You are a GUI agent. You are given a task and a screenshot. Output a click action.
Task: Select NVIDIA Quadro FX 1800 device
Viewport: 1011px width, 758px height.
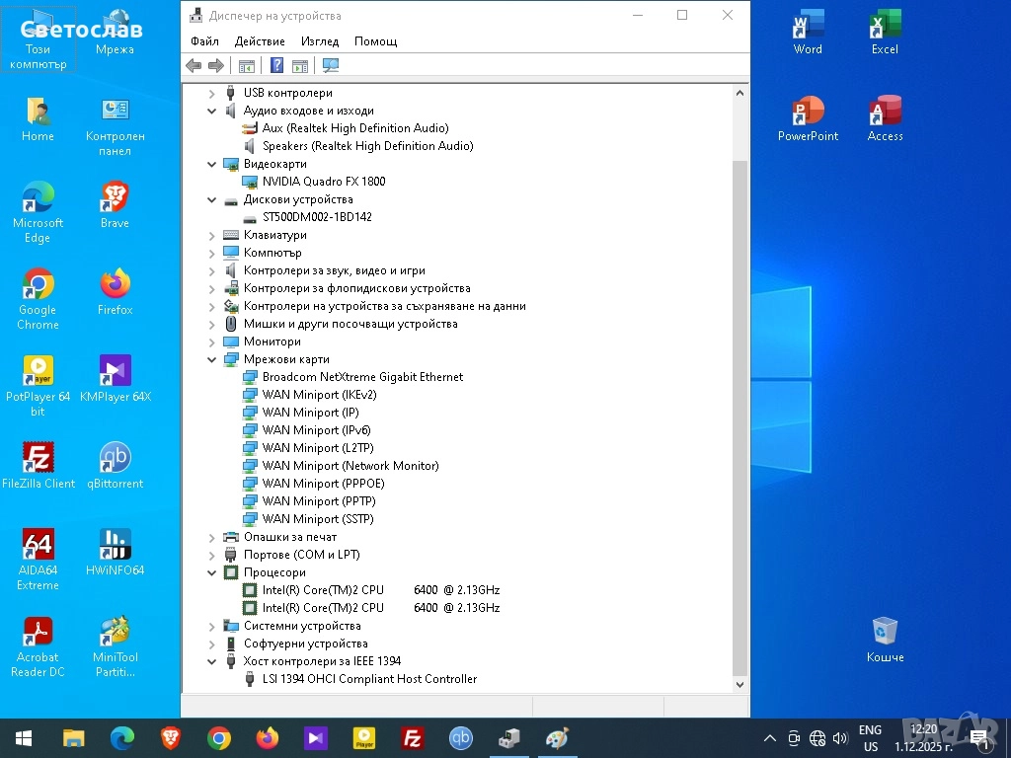(x=324, y=182)
